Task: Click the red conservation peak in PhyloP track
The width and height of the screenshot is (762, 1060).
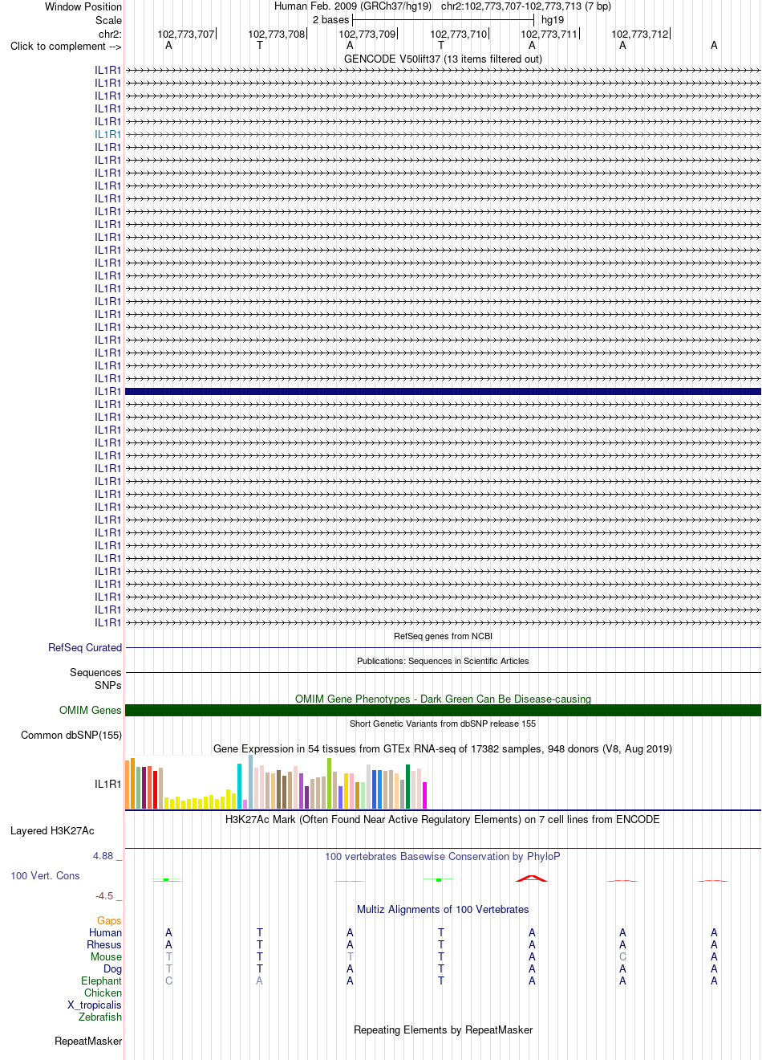Action: point(531,878)
